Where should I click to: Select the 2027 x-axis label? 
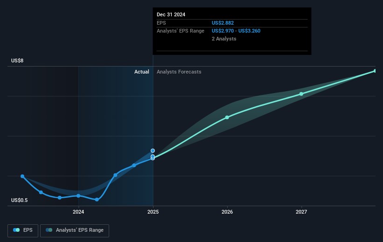coord(301,213)
